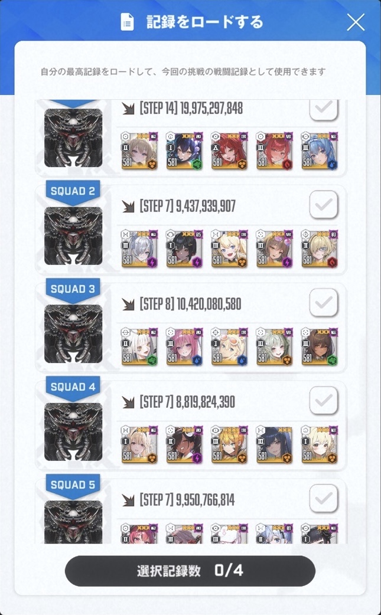This screenshot has width=381, height=615.
Task: Click the SQUAD 5 label banner
Action: [x=73, y=486]
